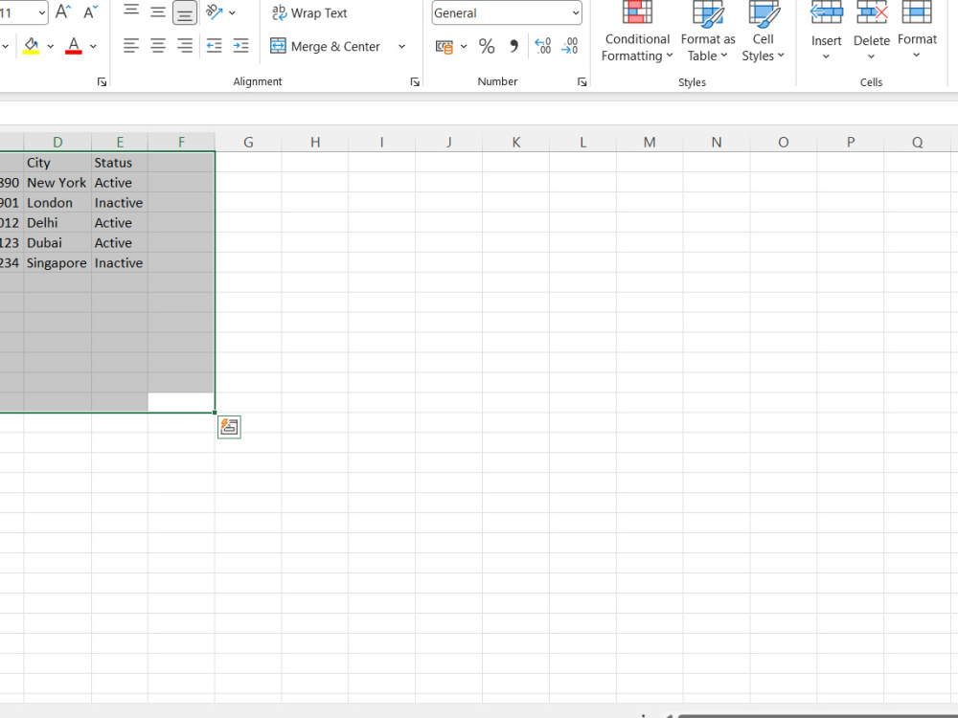958x718 pixels.
Task: Apply the red font color
Action: 74,46
